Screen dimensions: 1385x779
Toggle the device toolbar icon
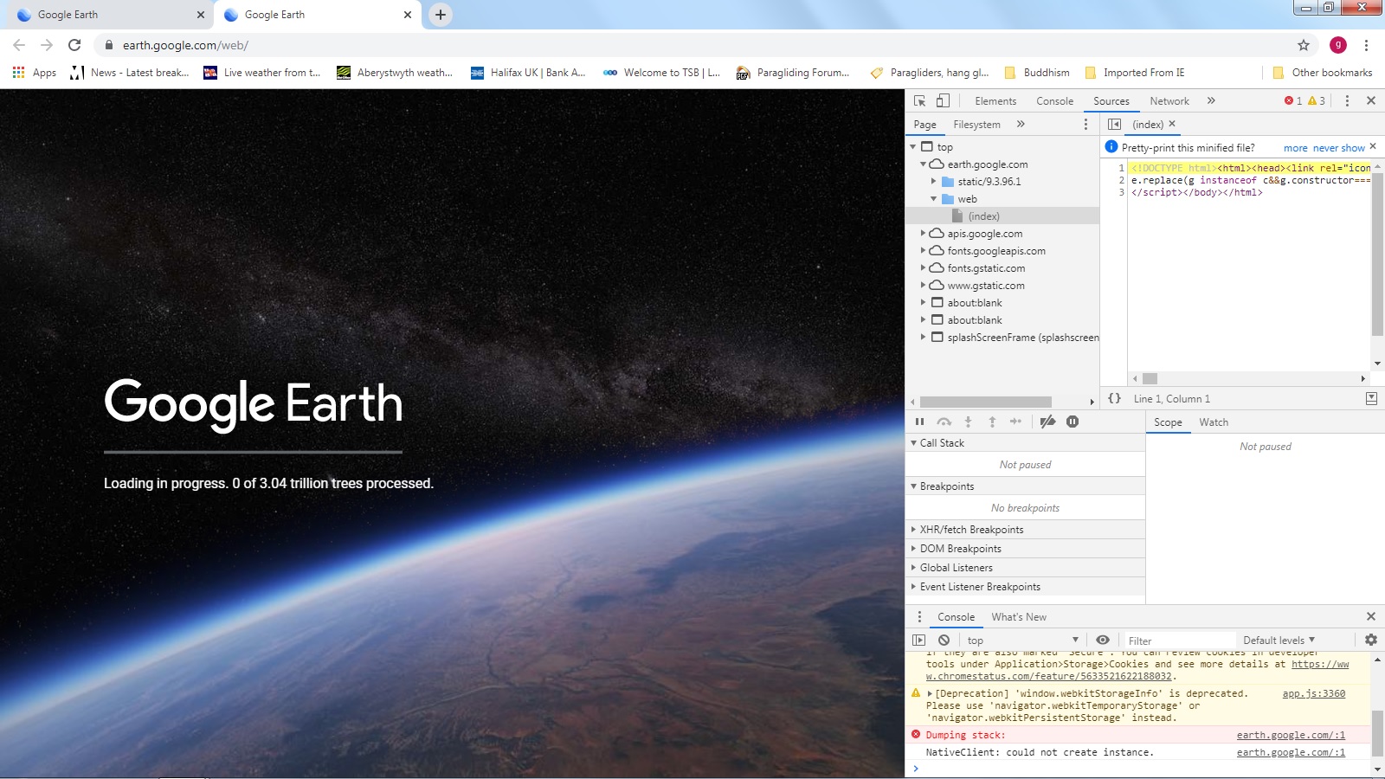943,101
